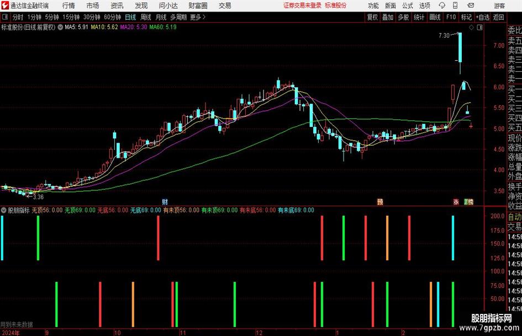The width and height of the screenshot is (522, 336).
Task: Open F10 company information
Action: pos(451,17)
